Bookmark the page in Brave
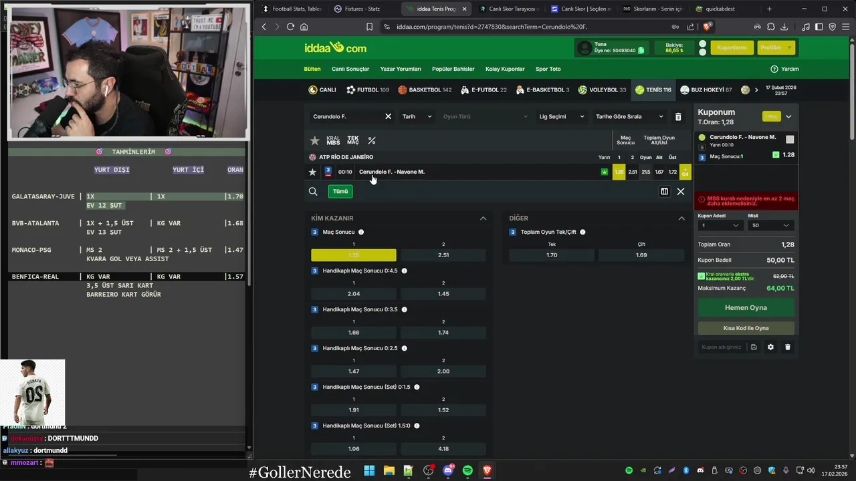The width and height of the screenshot is (856, 481). point(369,27)
